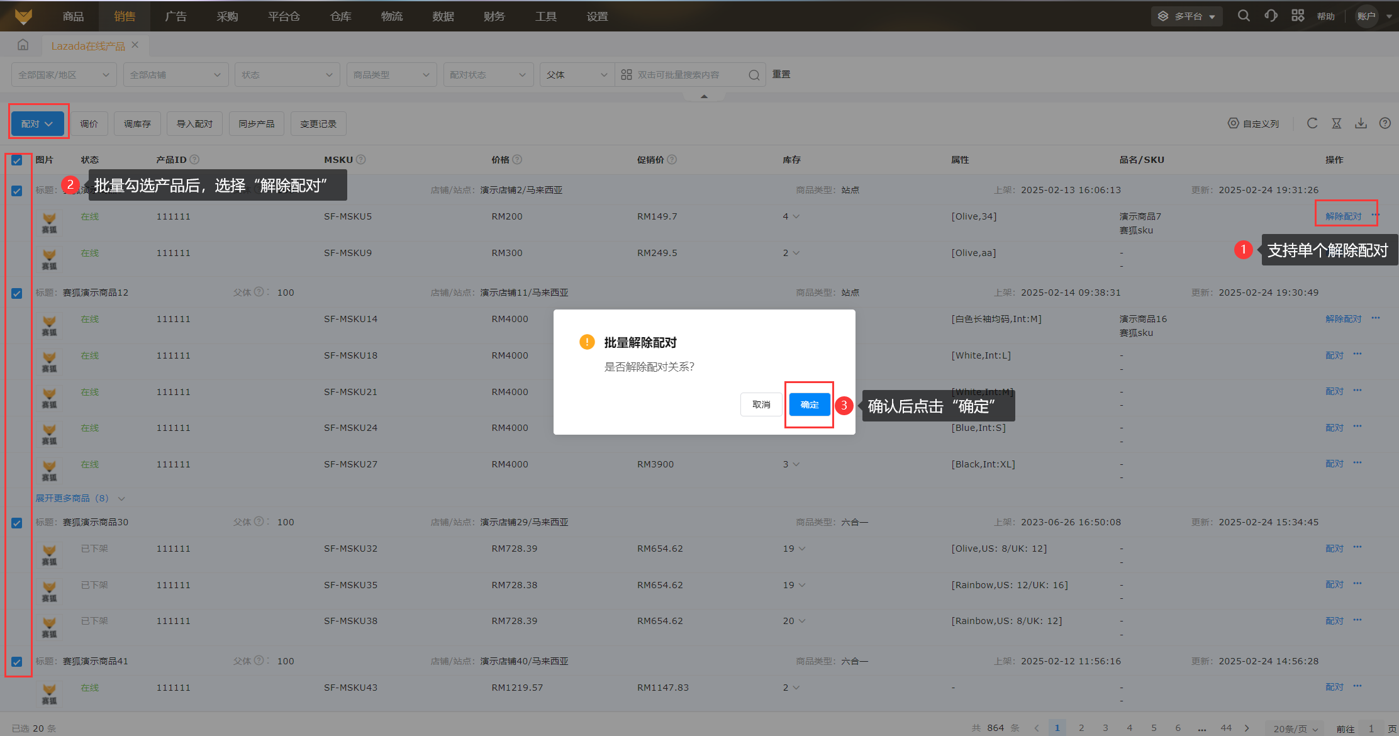Open customer service headset icon
The width and height of the screenshot is (1399, 736).
(1271, 16)
